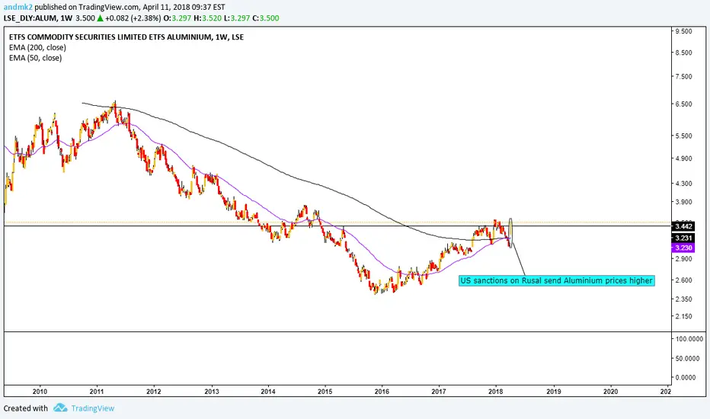Click the 2012 label on time axis
This screenshot has height=419, width=710.
pyautogui.click(x=154, y=392)
